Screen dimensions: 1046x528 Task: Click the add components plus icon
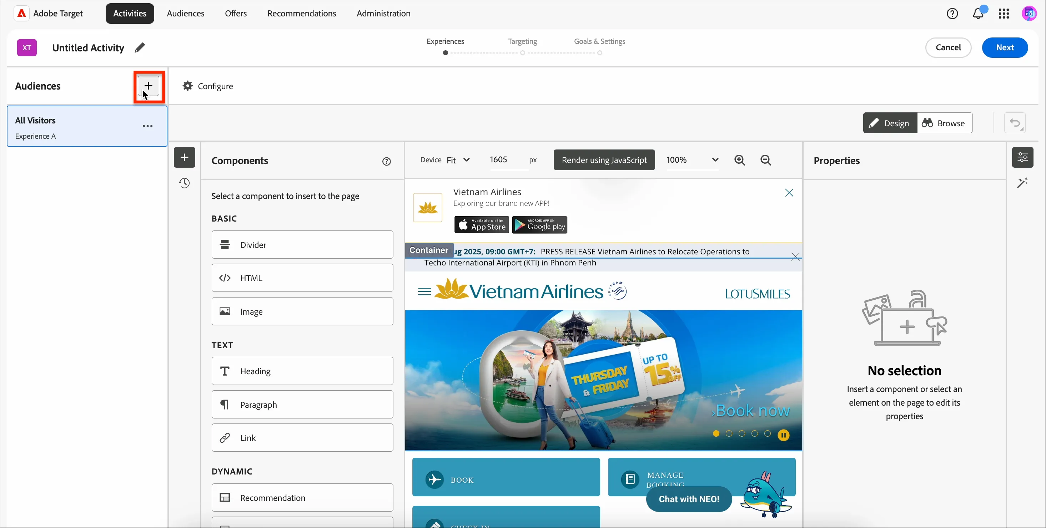click(x=184, y=157)
